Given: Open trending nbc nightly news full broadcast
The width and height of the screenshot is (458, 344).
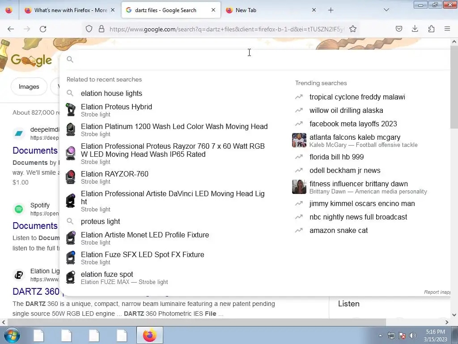Looking at the screenshot, I should (358, 217).
